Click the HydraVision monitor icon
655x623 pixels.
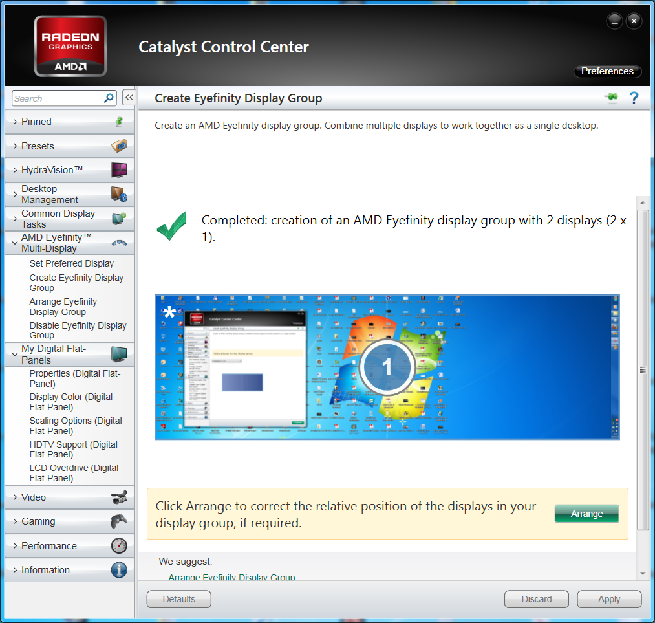(x=119, y=170)
